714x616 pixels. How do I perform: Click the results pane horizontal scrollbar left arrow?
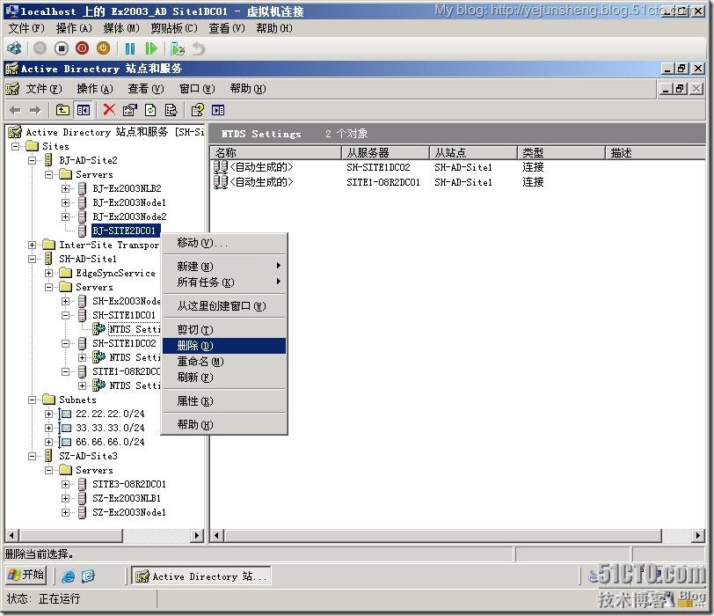click(216, 535)
